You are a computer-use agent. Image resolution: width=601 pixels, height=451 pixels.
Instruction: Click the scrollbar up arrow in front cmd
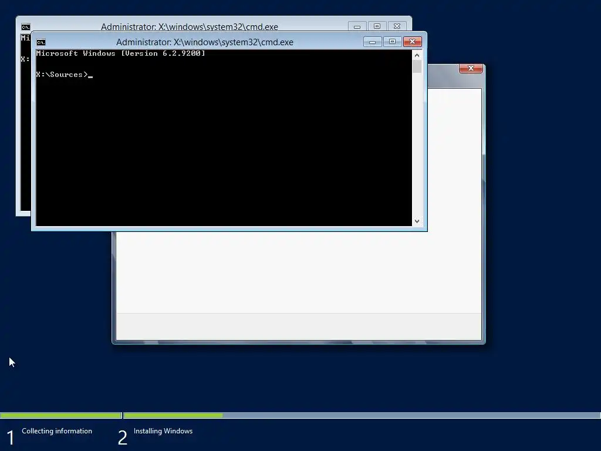click(417, 55)
